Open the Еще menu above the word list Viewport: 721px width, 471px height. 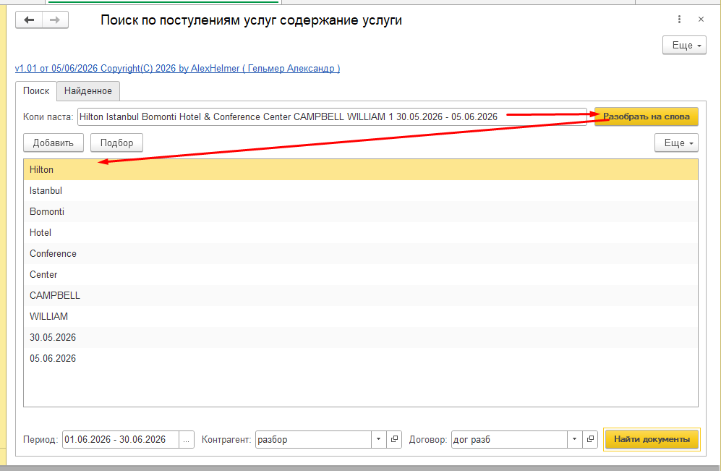676,143
